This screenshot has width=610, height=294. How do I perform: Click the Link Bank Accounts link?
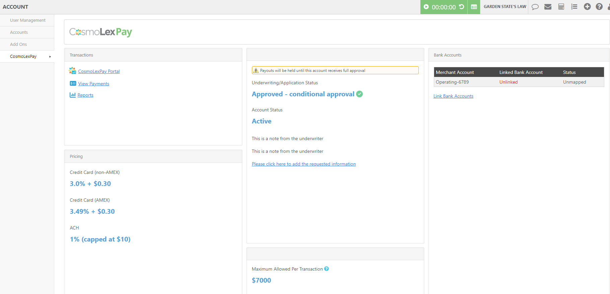click(453, 96)
